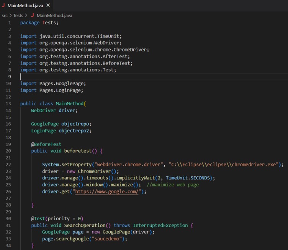288x250 pixels.
Task: Click 'org.openqa.selenium.WebDriver' import text
Action: click(79, 43)
